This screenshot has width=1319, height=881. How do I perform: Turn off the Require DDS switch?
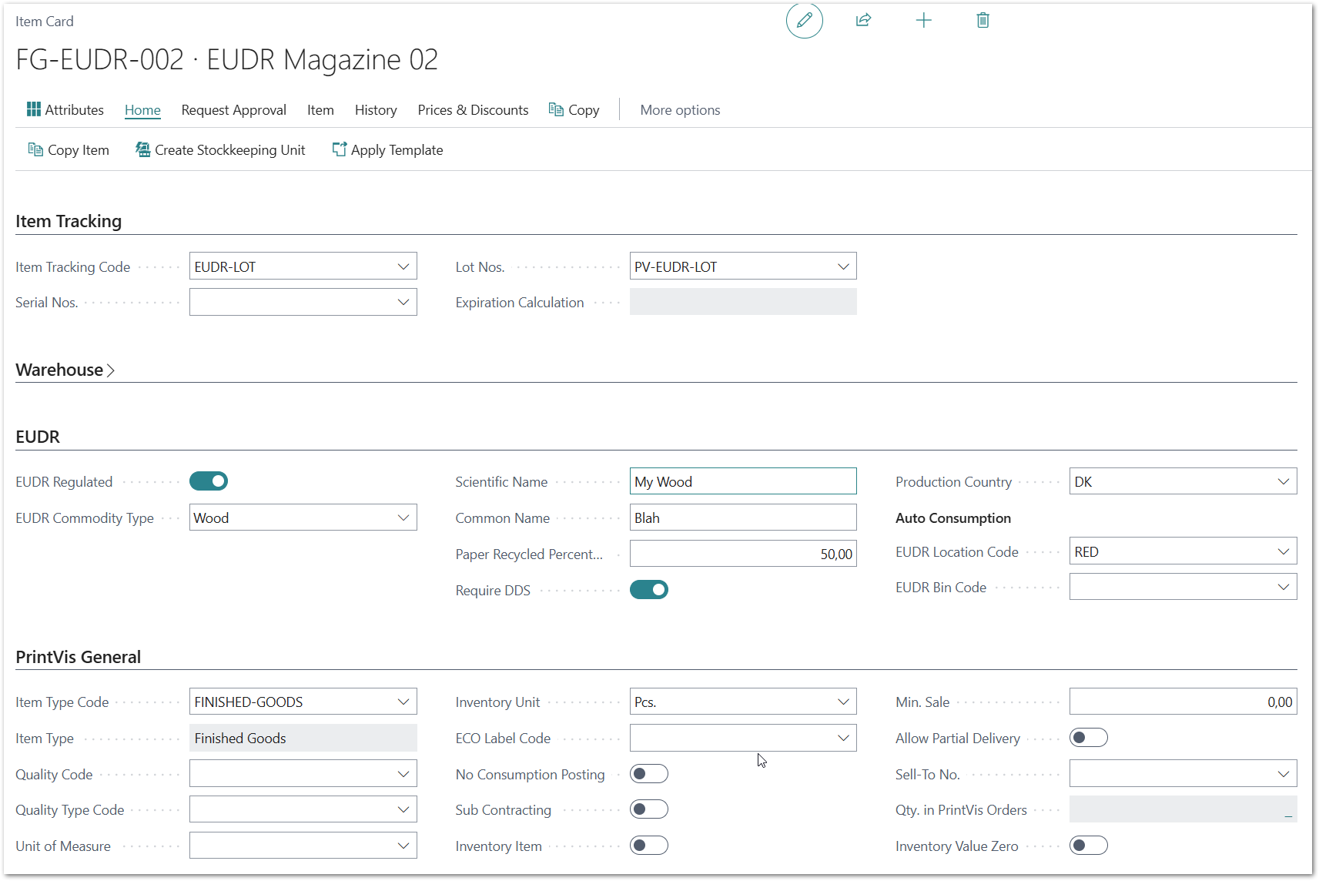coord(649,590)
